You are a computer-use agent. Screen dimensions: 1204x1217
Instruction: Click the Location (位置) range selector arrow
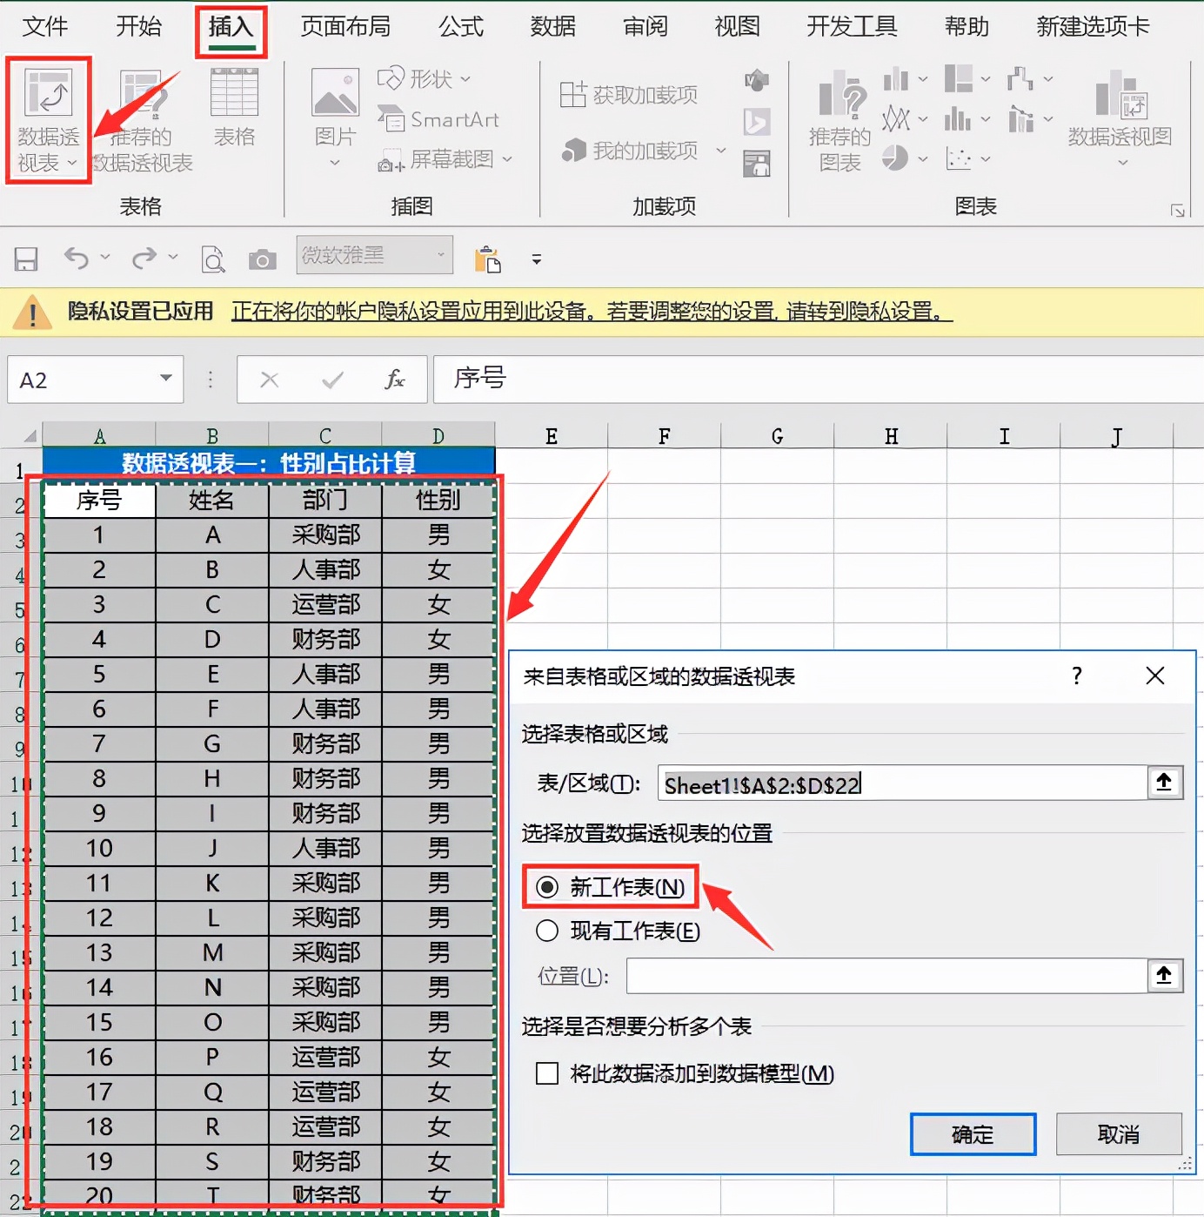click(x=1165, y=975)
